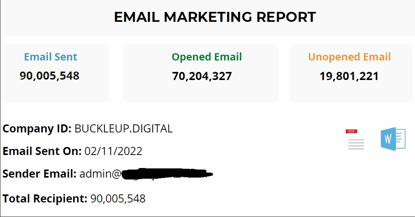Click the 90,005,548 figure under Email Sent

pyautogui.click(x=49, y=76)
